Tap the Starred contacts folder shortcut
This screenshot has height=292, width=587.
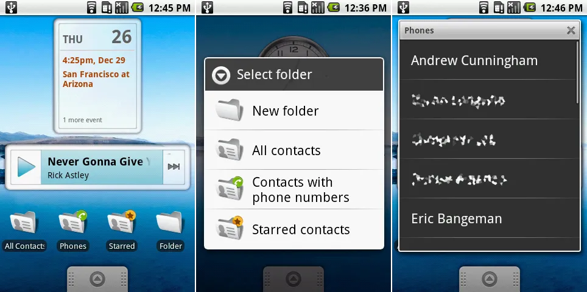point(122,224)
